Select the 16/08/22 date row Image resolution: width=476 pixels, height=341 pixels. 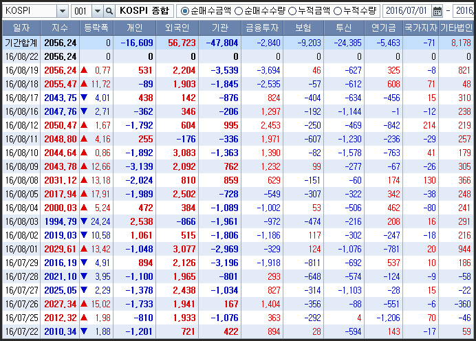[238, 56]
